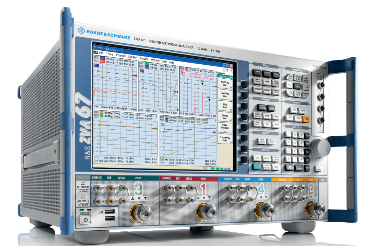Push the LINES hardkey
367x246 pixels.
pyautogui.click(x=267, y=82)
